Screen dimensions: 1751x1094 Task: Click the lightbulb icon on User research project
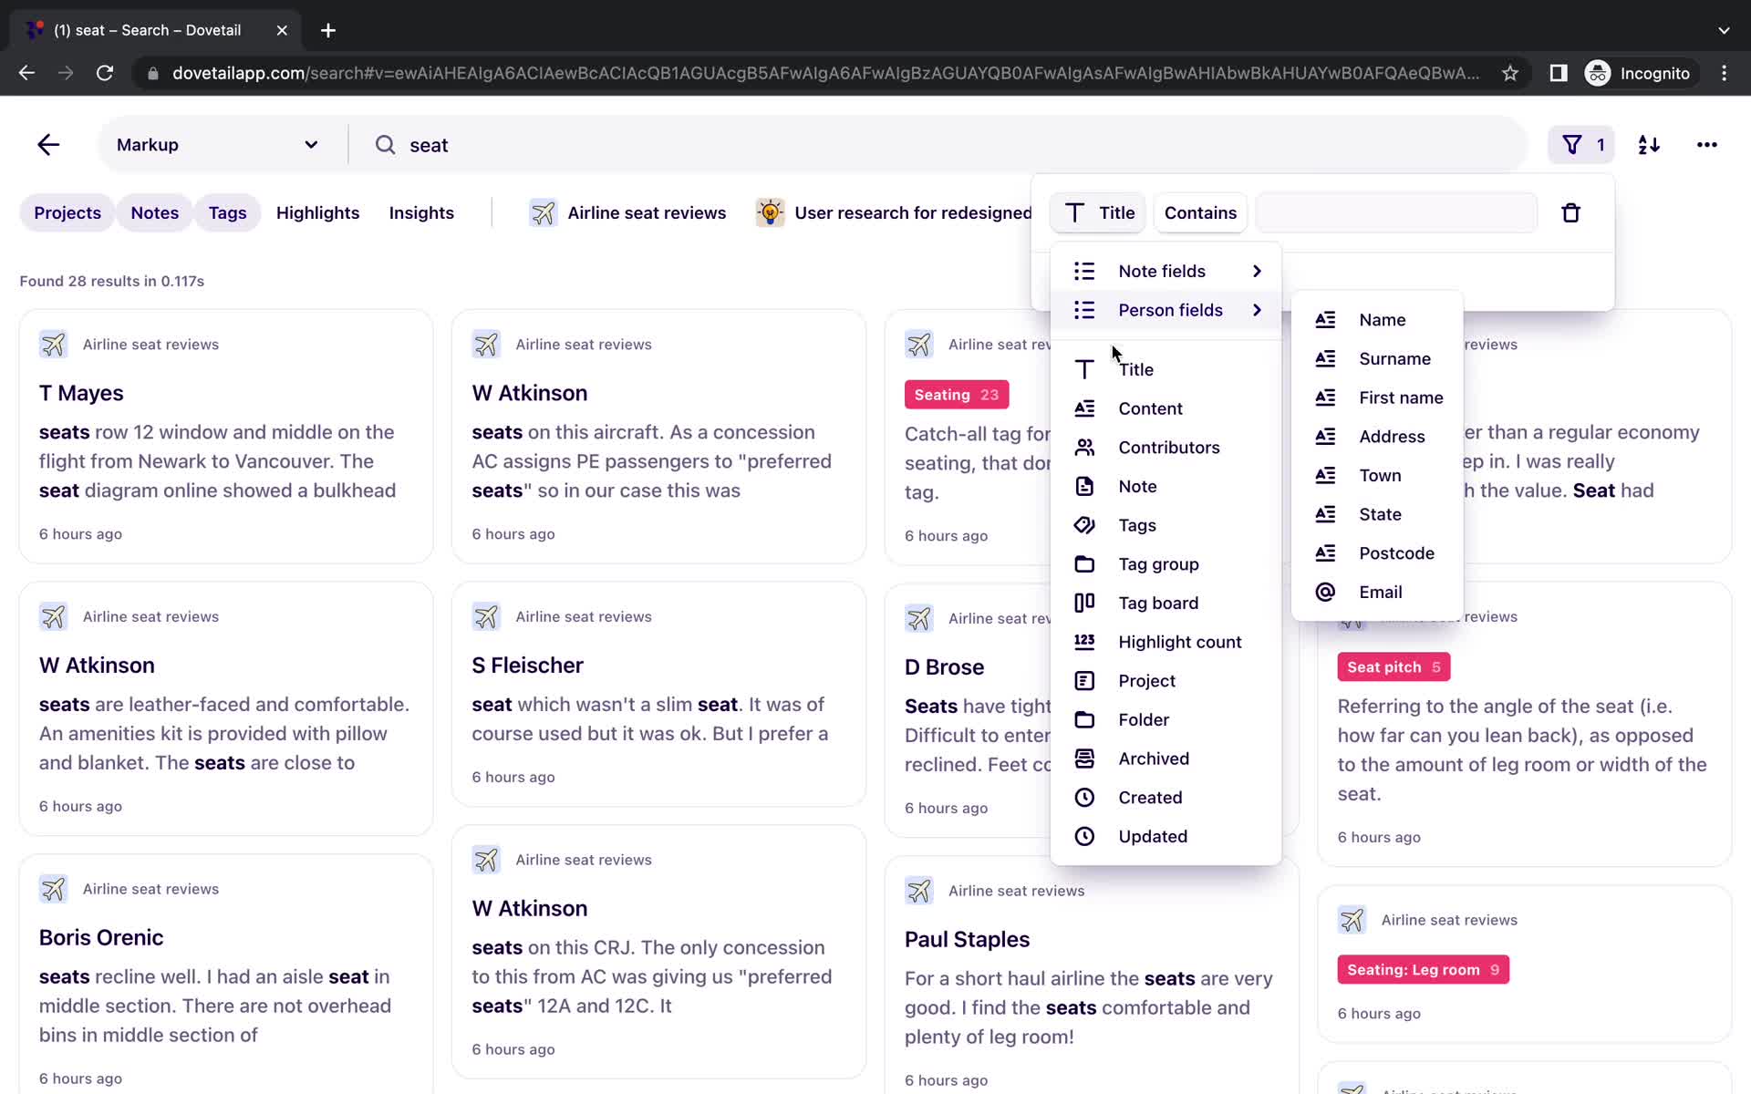click(771, 212)
